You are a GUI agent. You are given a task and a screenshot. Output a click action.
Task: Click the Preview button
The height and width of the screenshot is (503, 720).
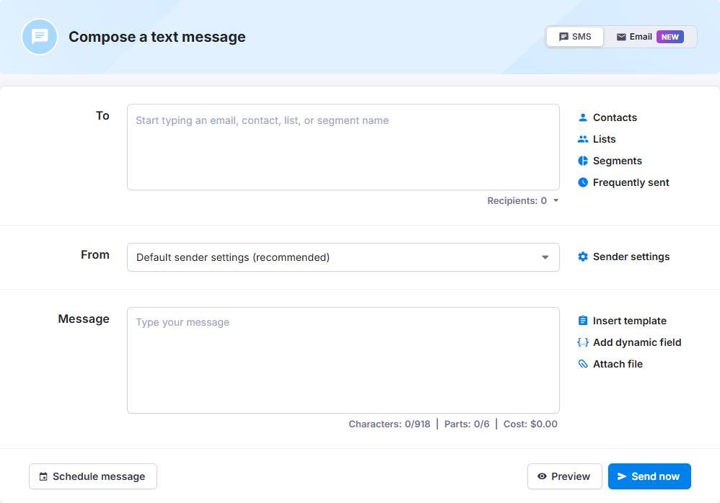tap(564, 476)
